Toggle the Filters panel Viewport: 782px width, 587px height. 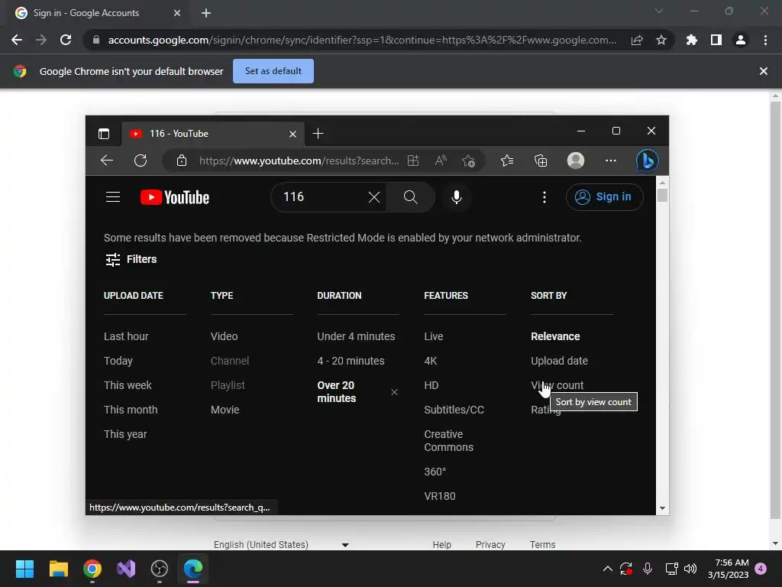point(131,259)
